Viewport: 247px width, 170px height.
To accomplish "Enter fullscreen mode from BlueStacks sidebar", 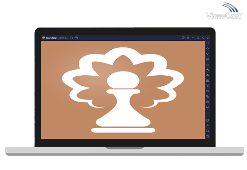I will 208,43.
